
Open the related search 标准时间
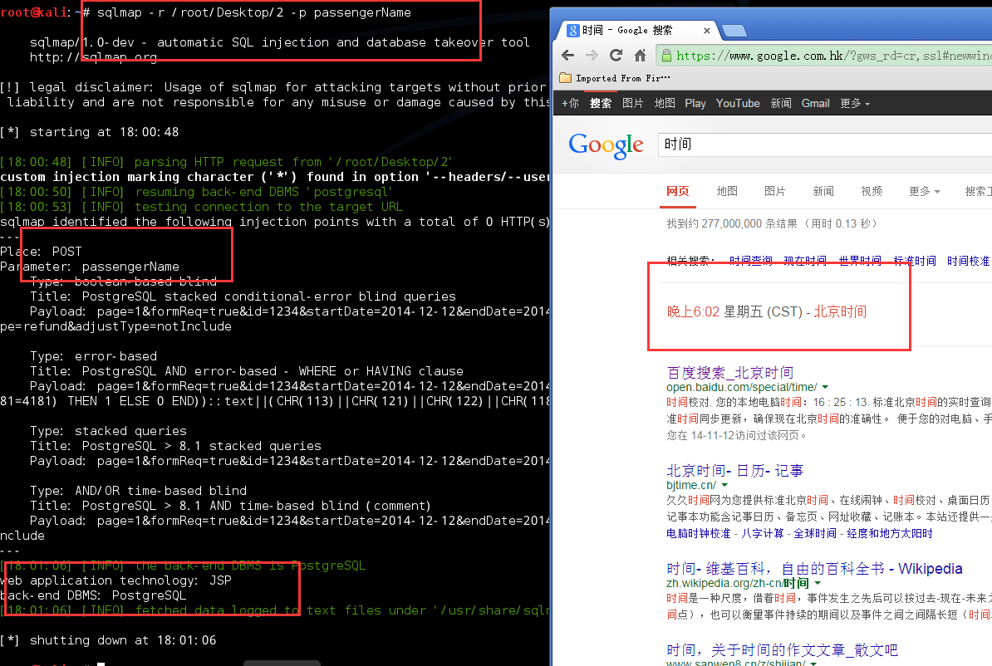pyautogui.click(x=914, y=260)
